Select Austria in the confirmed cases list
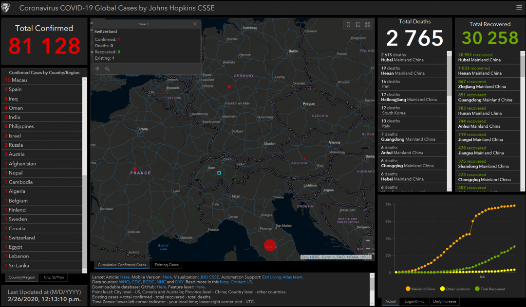The width and height of the screenshot is (526, 307). [x=42, y=154]
